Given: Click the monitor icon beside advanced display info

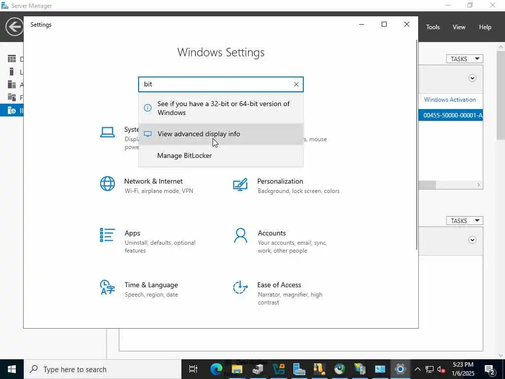Looking at the screenshot, I should (x=147, y=134).
